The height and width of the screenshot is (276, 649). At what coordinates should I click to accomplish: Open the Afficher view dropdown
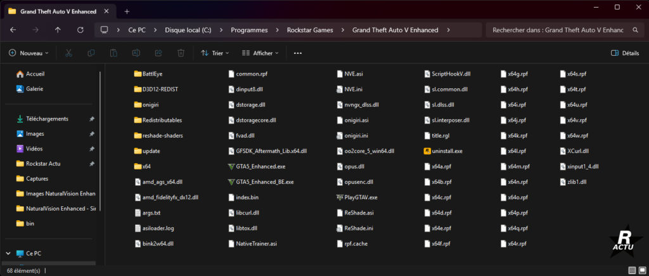[x=260, y=53]
